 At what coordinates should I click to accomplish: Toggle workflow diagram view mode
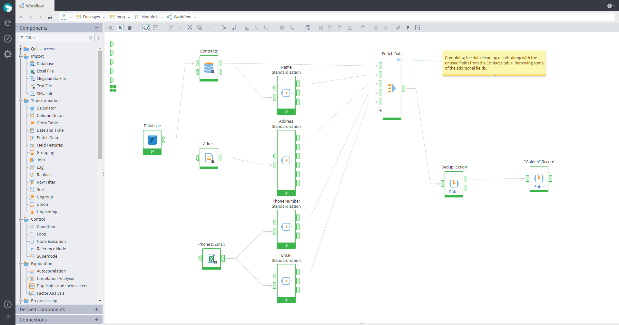click(146, 28)
